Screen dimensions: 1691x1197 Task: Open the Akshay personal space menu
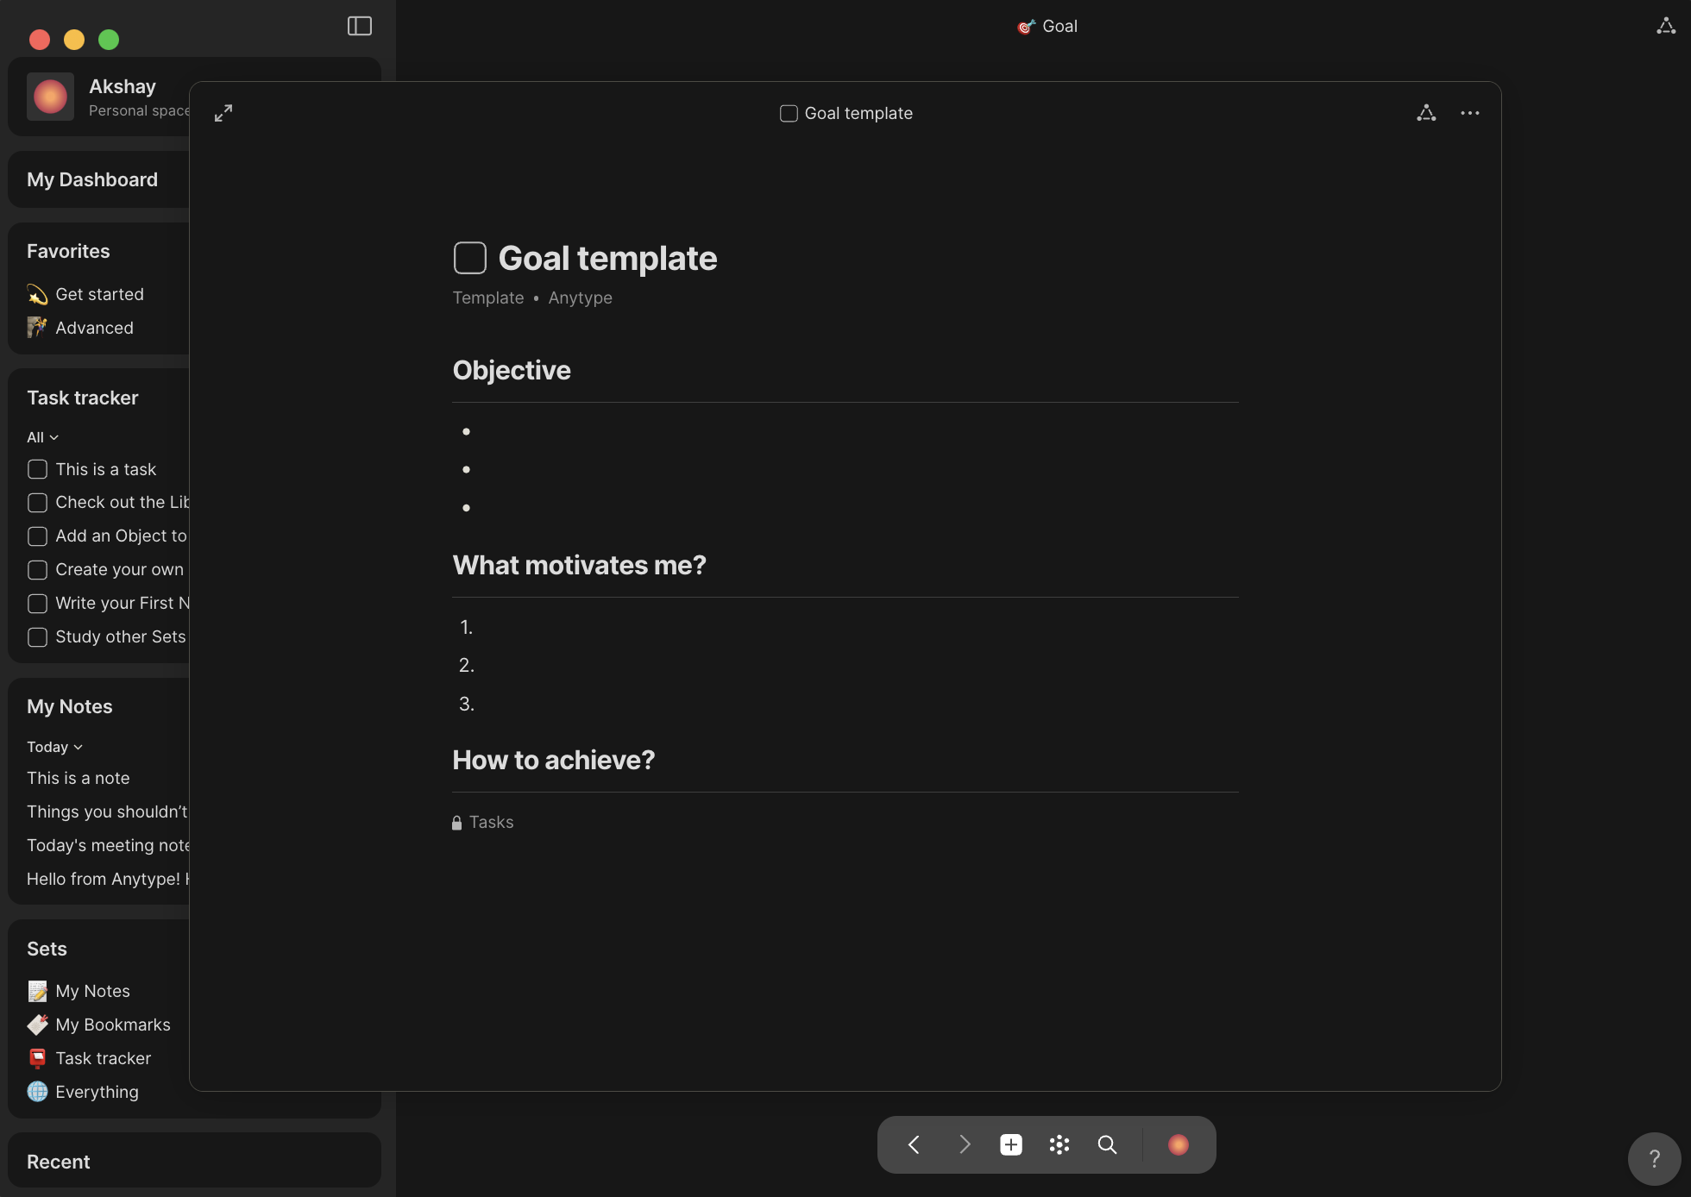pyautogui.click(x=121, y=97)
